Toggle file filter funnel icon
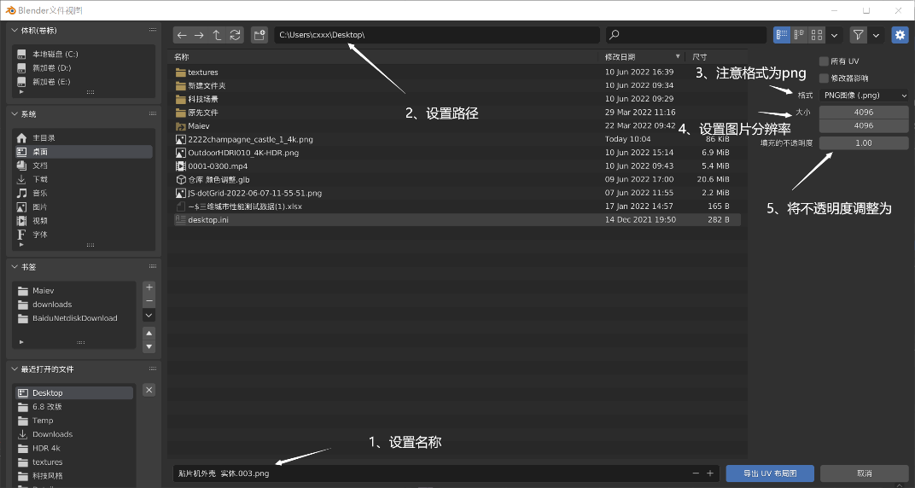The height and width of the screenshot is (488, 915). (858, 36)
